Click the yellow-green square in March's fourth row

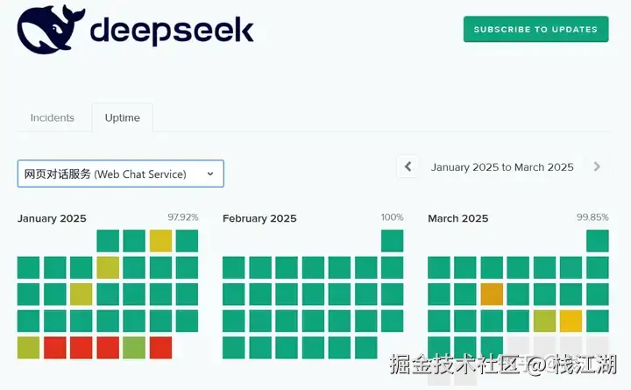(x=545, y=321)
